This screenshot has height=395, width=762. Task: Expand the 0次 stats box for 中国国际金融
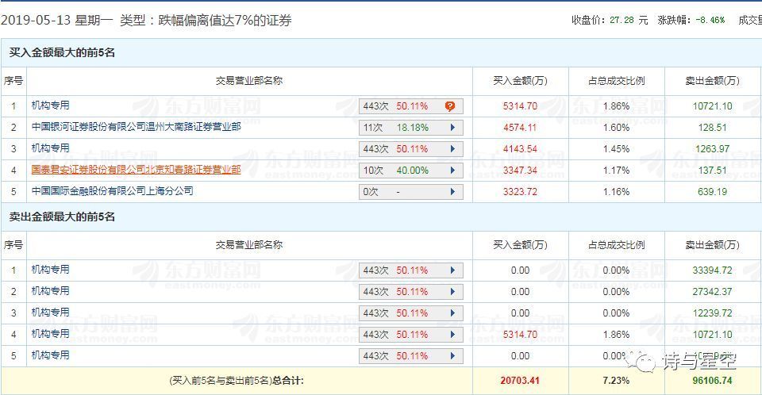(410, 192)
